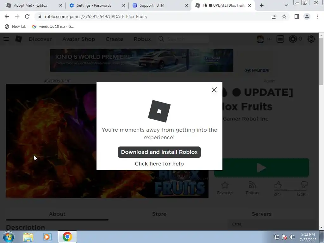
Task: Like the game with thumbs up
Action: [x=278, y=185]
